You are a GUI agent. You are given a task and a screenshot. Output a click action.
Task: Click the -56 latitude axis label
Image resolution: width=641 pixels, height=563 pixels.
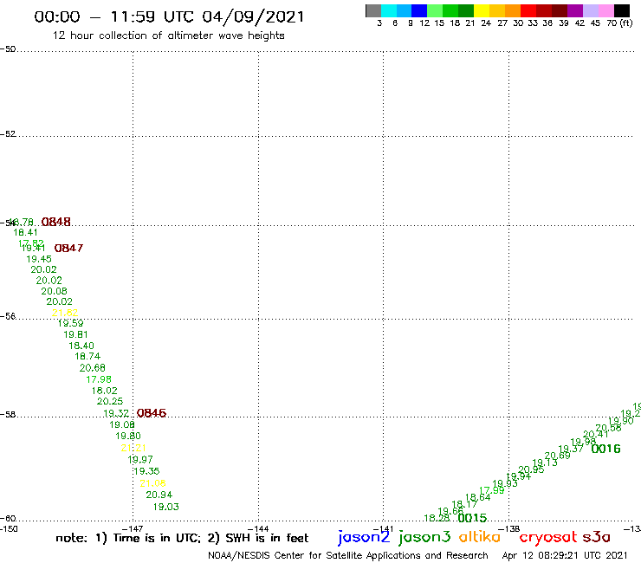[x=8, y=316]
